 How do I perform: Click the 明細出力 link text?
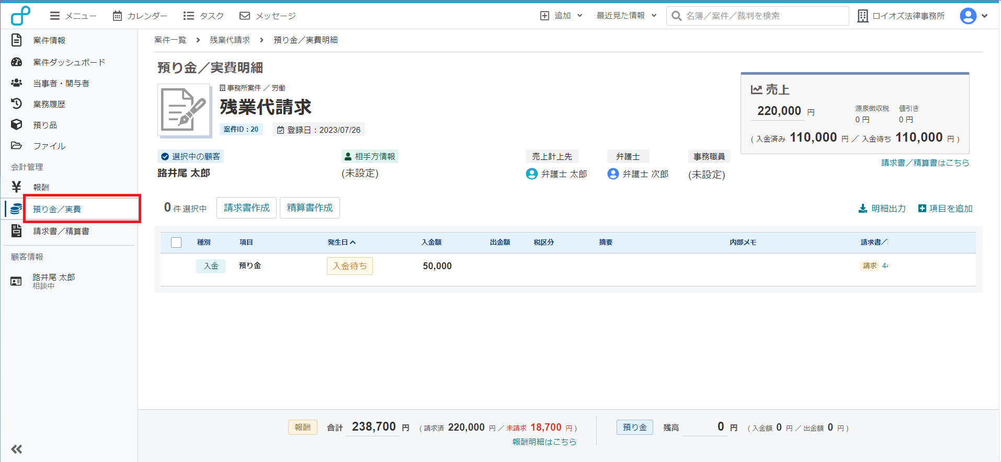889,209
